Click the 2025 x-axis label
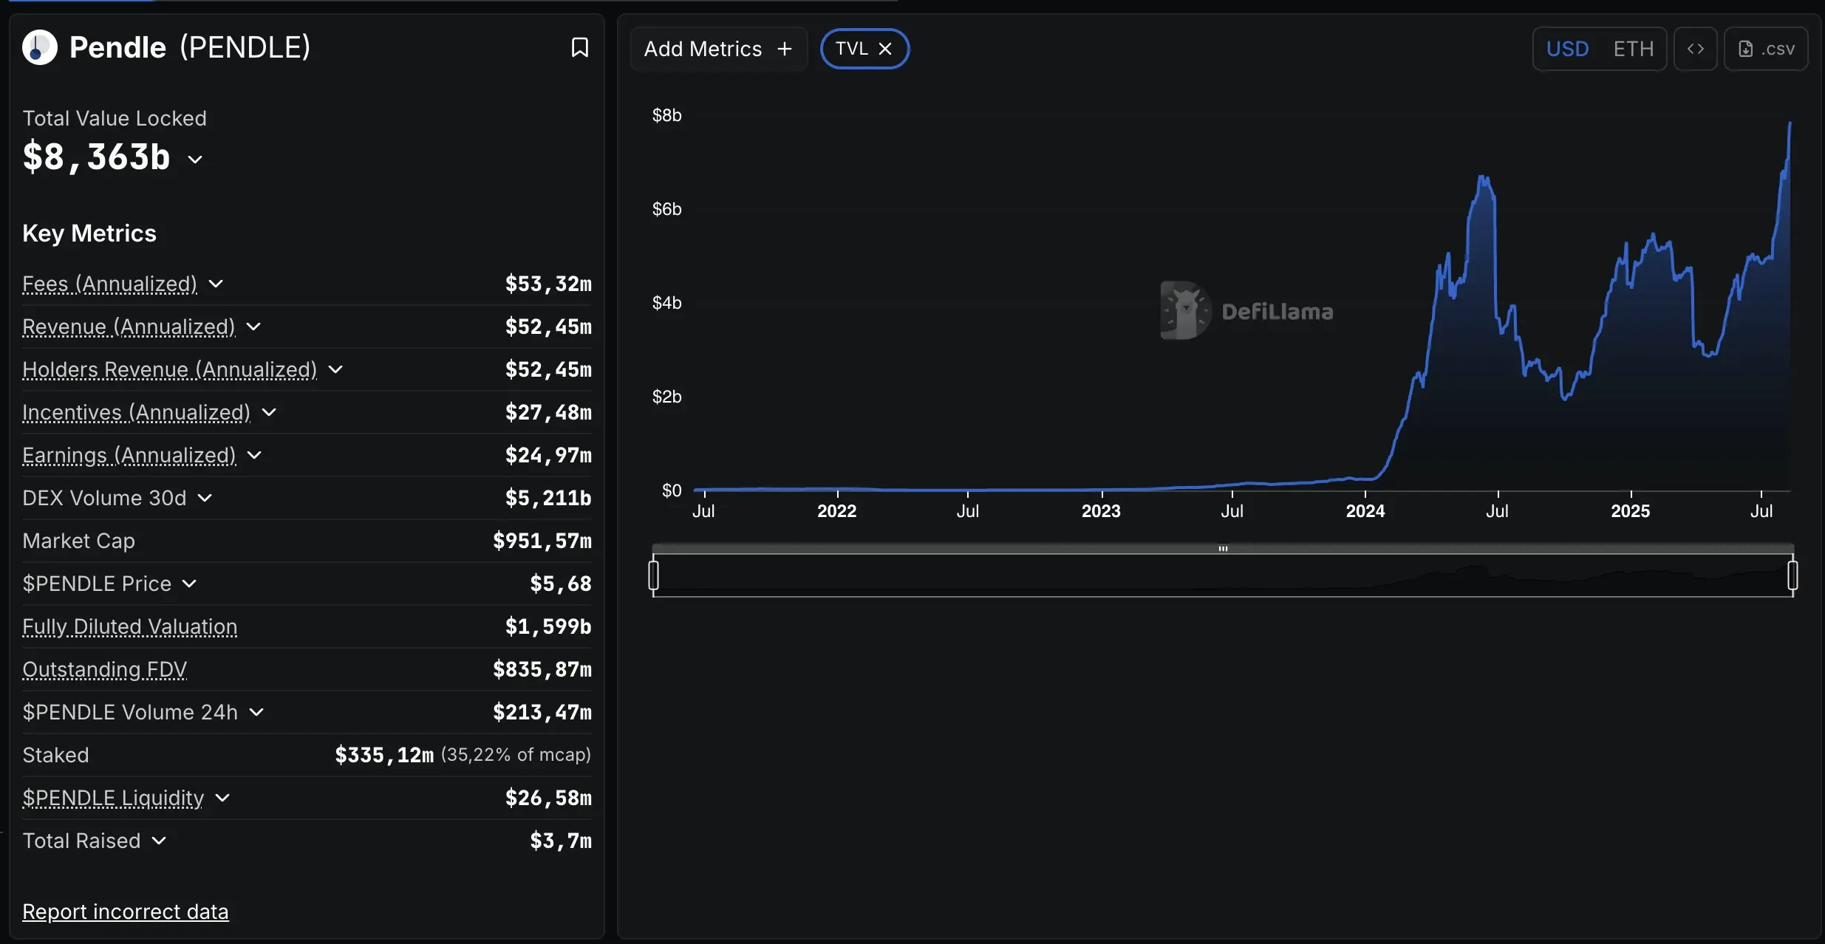This screenshot has width=1825, height=944. [x=1630, y=511]
